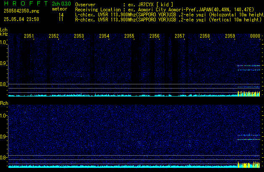Click the Rch 0.8 frequency tick label
This screenshot has height=172, width=264.
pos(3,157)
